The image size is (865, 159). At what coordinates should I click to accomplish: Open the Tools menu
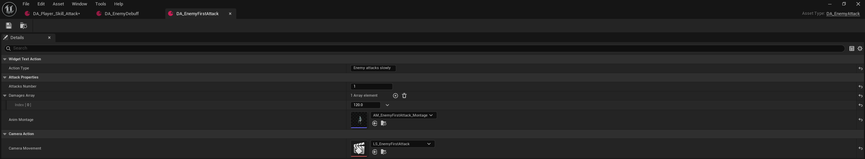point(100,4)
